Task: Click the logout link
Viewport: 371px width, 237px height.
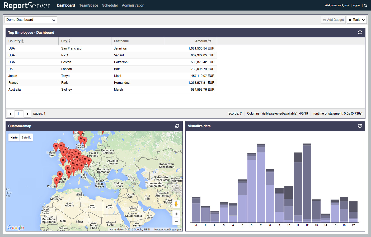Action: point(356,6)
